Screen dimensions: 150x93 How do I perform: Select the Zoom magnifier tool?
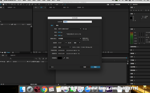point(6,4)
